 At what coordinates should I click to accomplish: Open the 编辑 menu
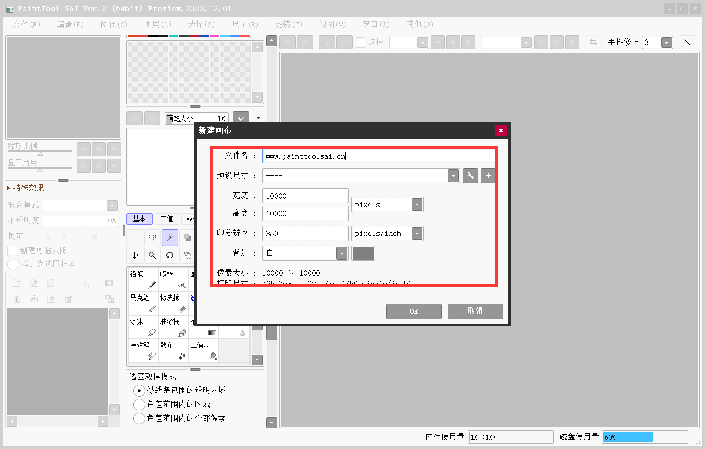click(x=70, y=24)
